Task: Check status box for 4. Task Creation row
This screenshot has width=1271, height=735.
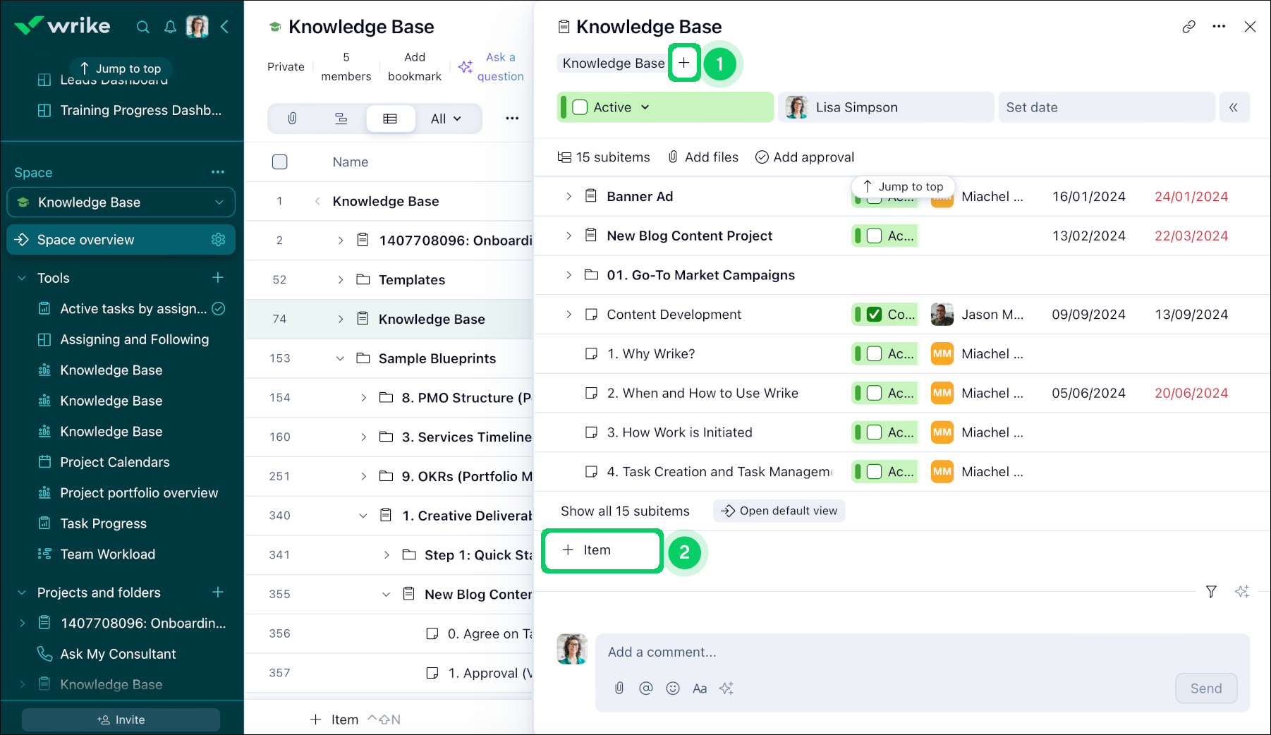Action: pos(874,472)
